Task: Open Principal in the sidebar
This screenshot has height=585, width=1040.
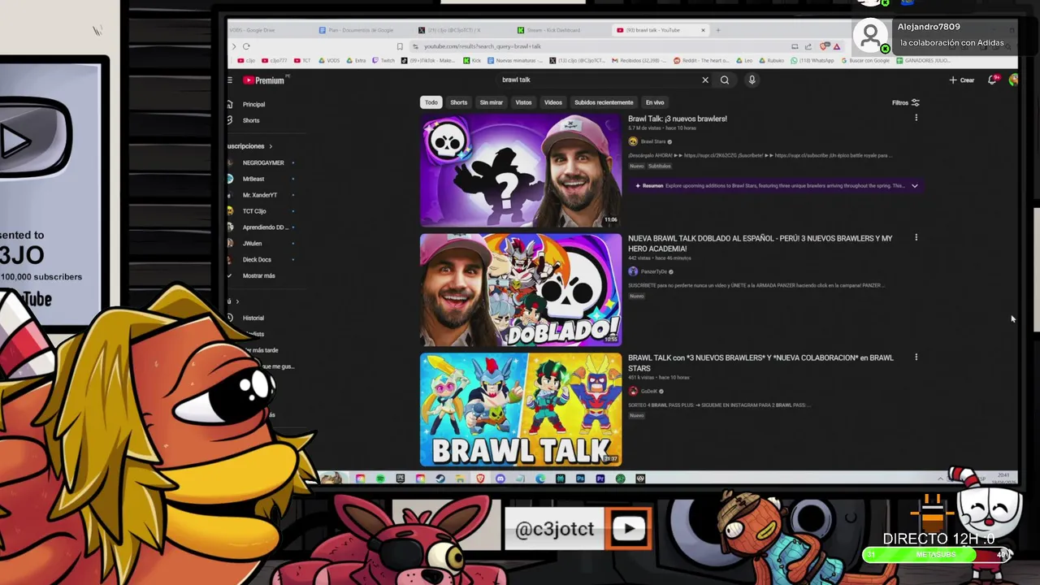Action: tap(254, 104)
